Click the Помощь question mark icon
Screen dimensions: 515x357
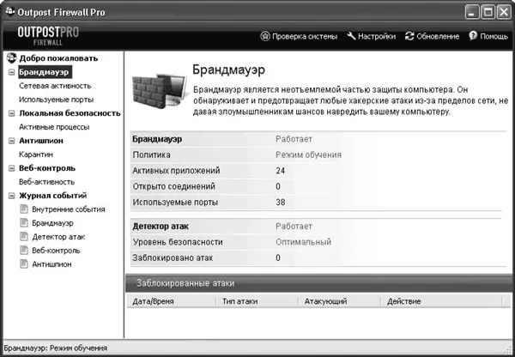[x=473, y=36]
